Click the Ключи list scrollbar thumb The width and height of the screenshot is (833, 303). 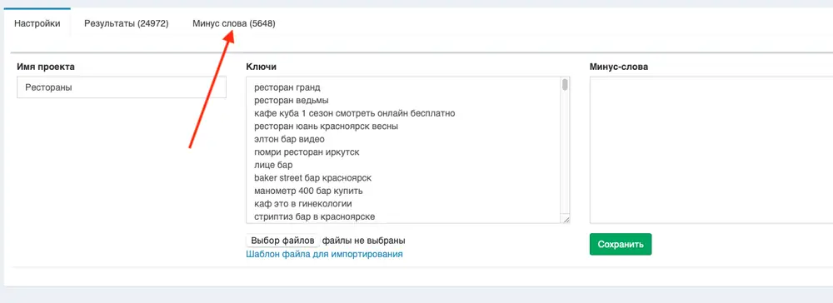point(565,85)
